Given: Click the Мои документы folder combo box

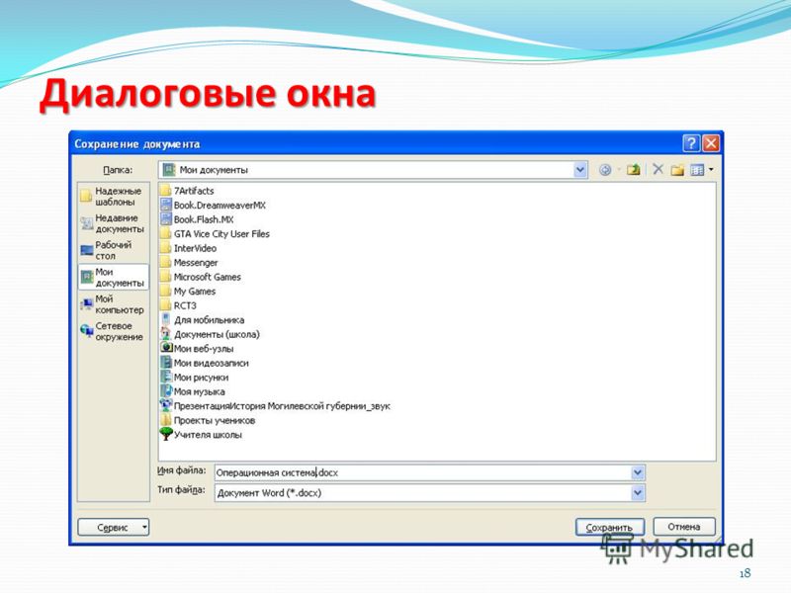Looking at the screenshot, I should (x=373, y=170).
